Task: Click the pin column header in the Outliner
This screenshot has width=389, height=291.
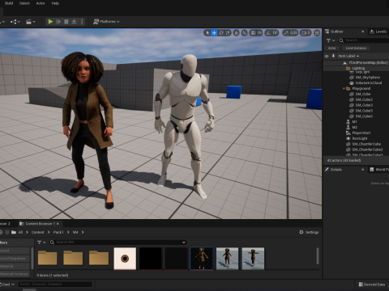Action: click(x=333, y=56)
